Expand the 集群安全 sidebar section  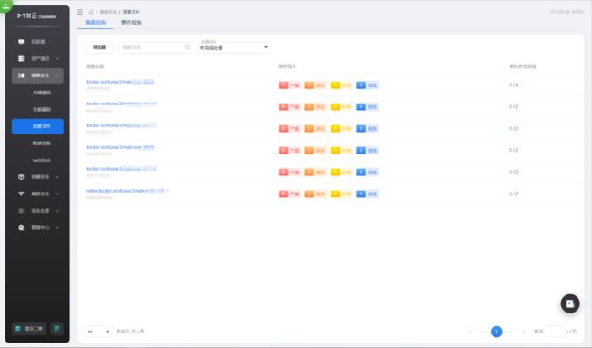click(57, 194)
